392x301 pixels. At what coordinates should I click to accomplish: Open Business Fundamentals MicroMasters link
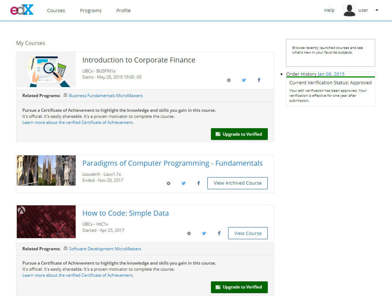(106, 95)
